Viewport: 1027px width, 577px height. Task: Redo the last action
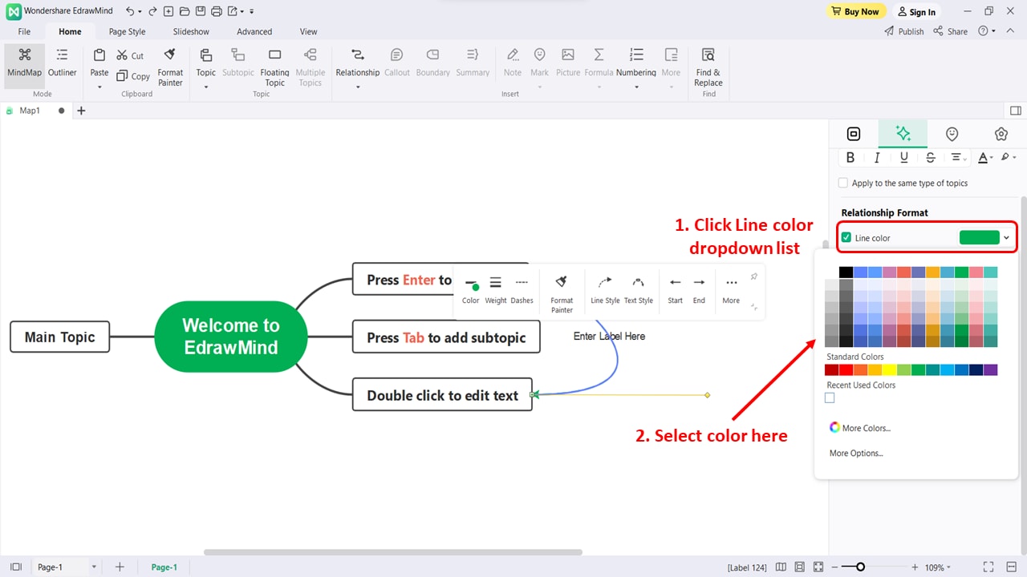[x=152, y=12]
